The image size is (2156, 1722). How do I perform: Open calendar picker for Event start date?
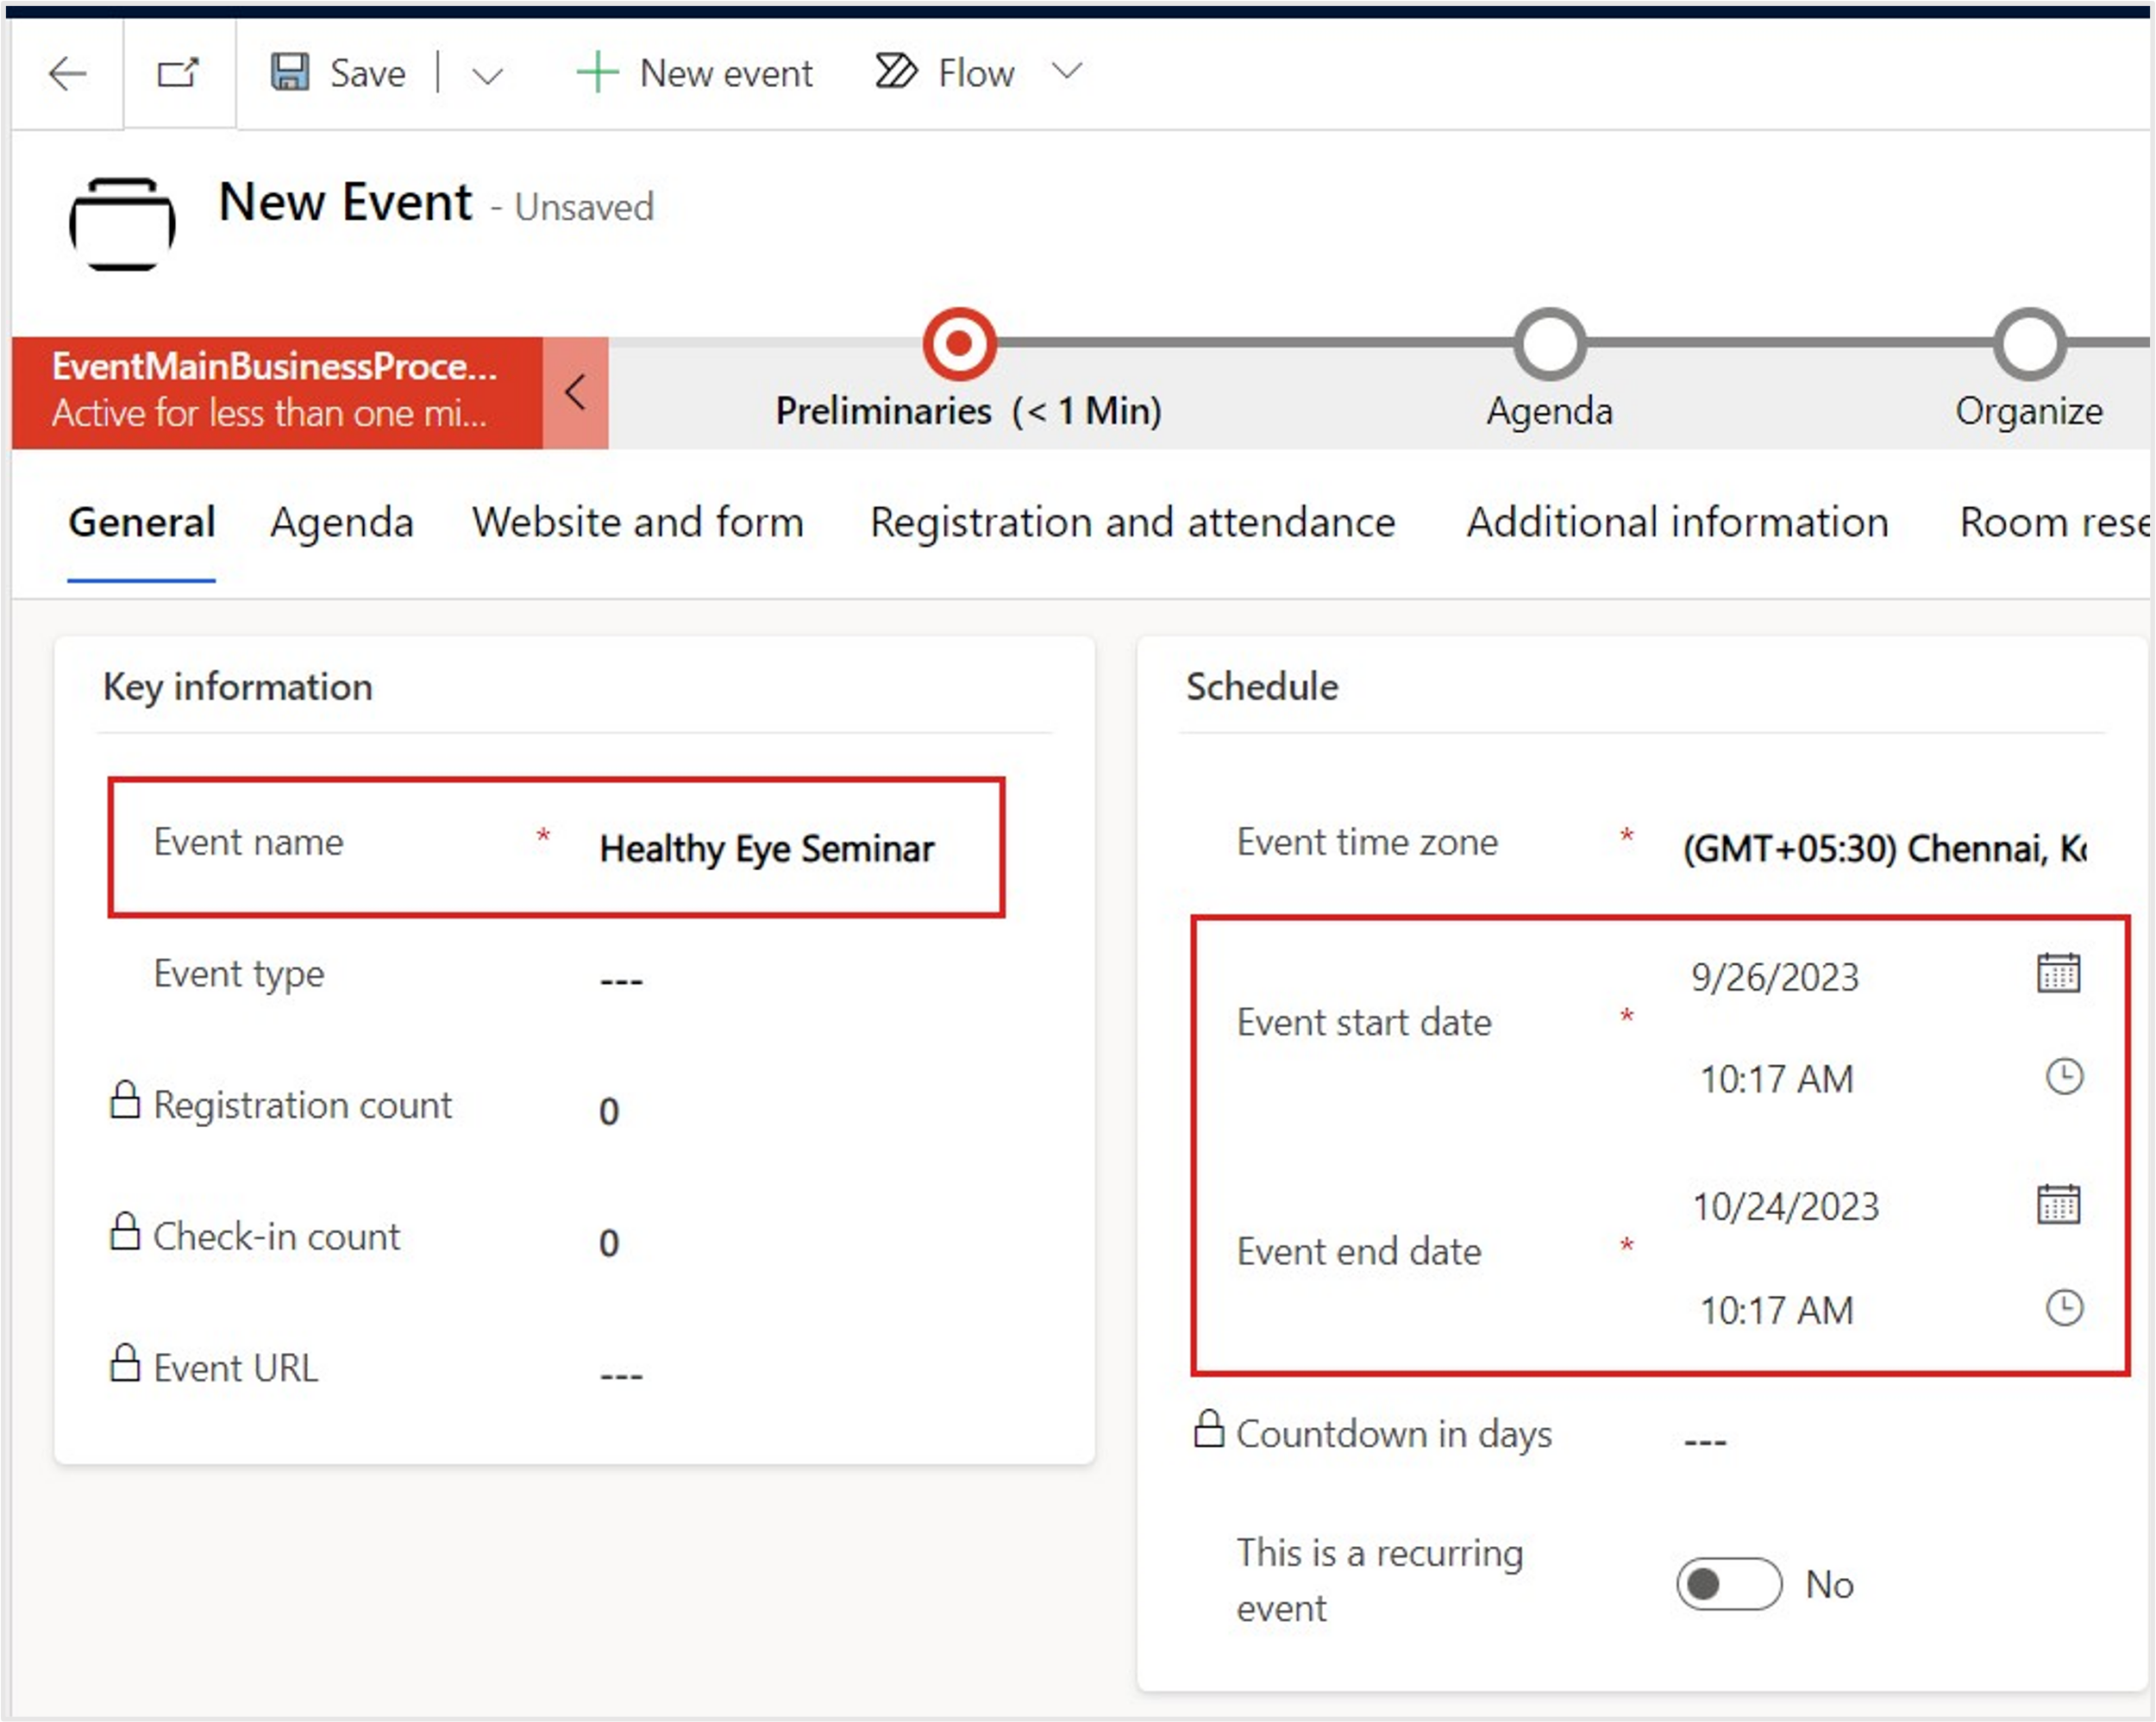point(2058,973)
